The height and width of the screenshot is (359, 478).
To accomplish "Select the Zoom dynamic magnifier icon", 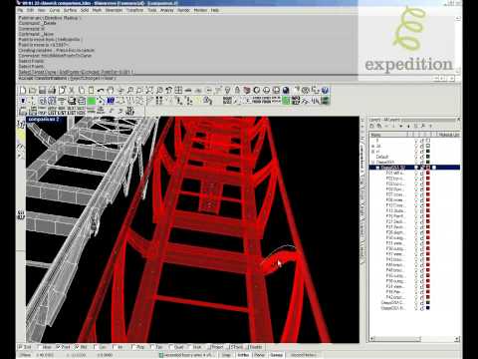I will click(130, 90).
